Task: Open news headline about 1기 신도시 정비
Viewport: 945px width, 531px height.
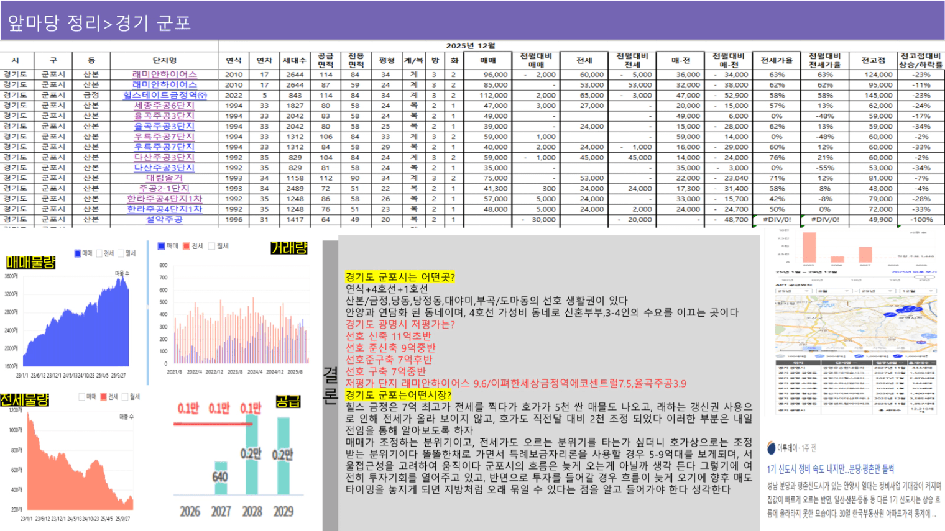Action: click(830, 469)
